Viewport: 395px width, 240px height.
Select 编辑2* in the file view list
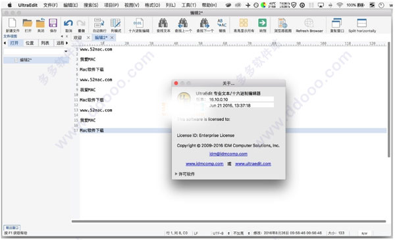[36, 60]
